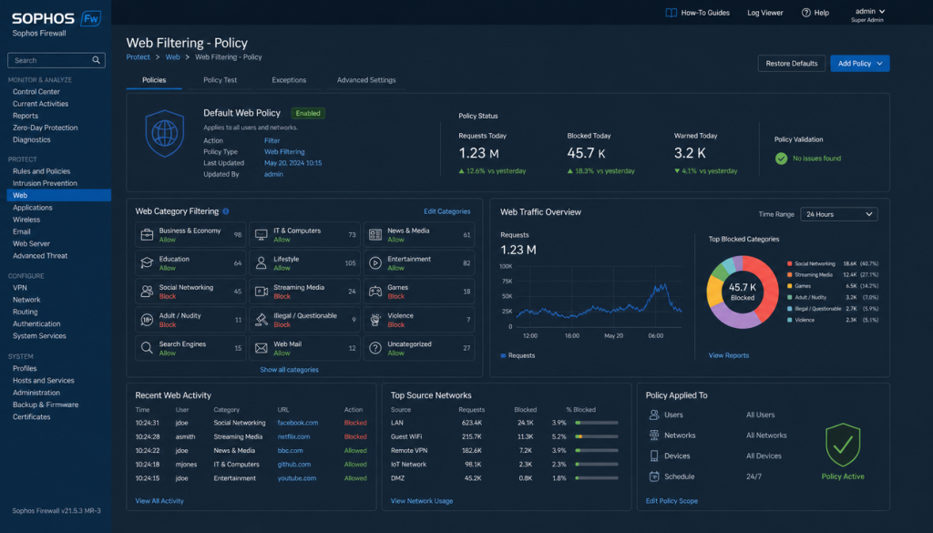
Task: Click the Edit Categories link
Action: coord(446,211)
